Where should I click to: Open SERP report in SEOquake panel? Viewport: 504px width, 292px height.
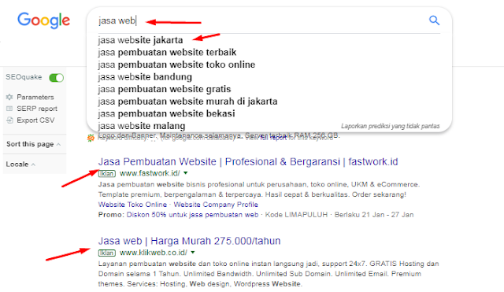pos(37,109)
